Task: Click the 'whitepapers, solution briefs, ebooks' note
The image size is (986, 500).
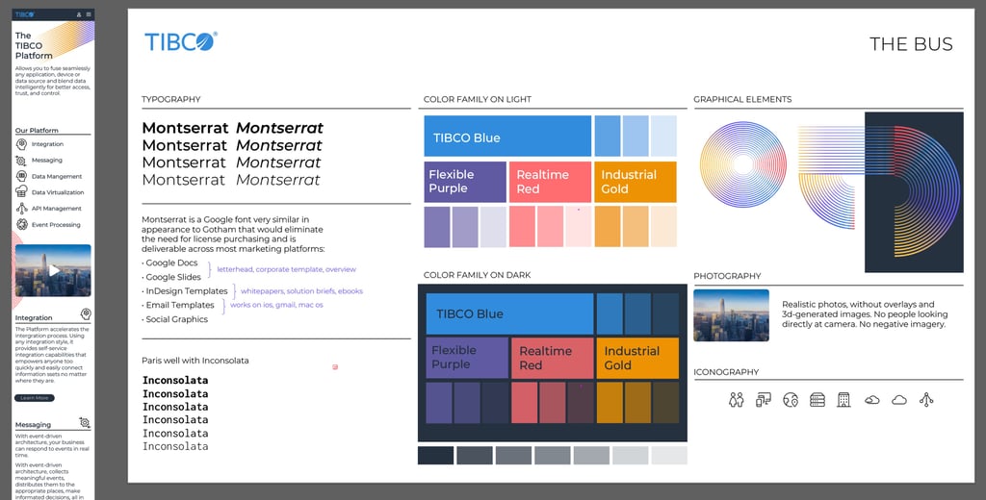Action: coord(301,291)
